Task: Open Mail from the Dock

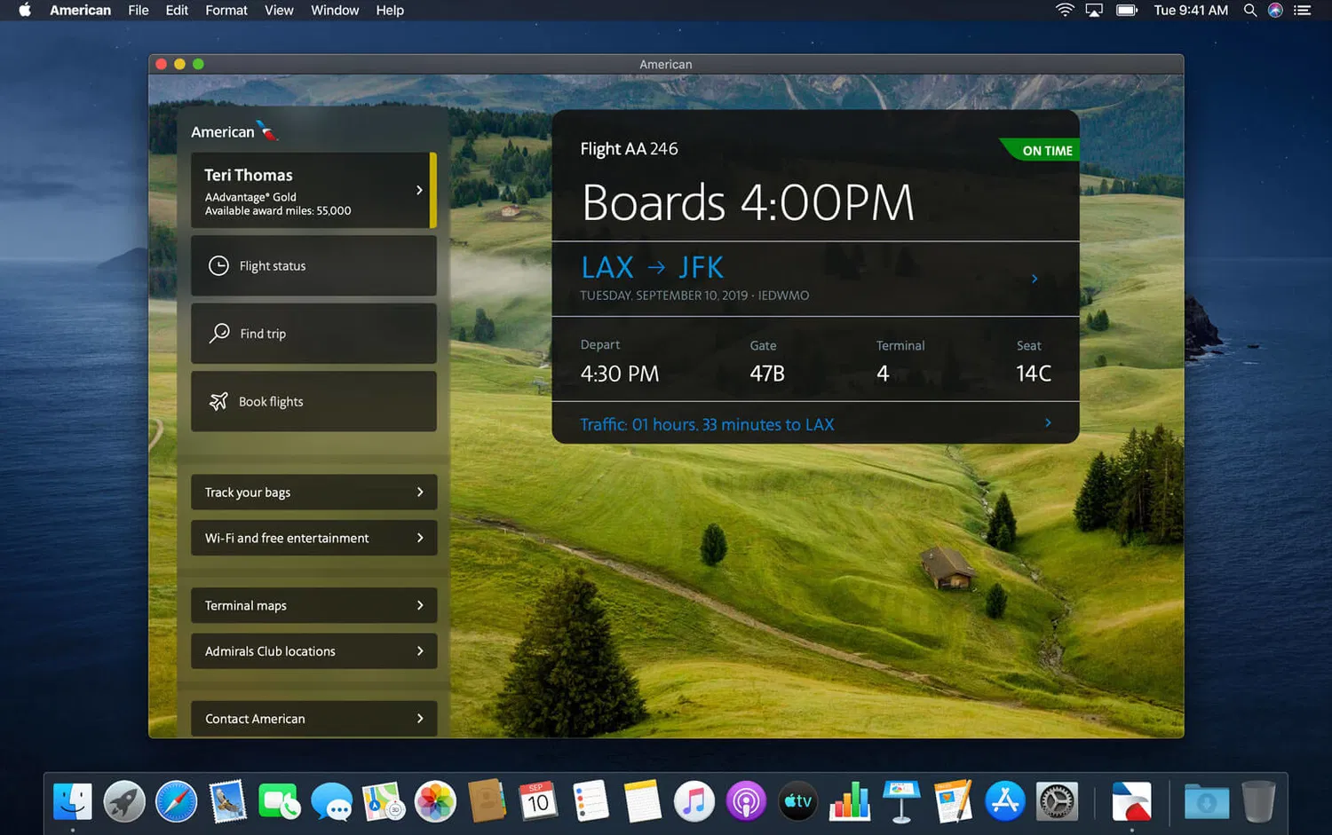Action: tap(228, 802)
